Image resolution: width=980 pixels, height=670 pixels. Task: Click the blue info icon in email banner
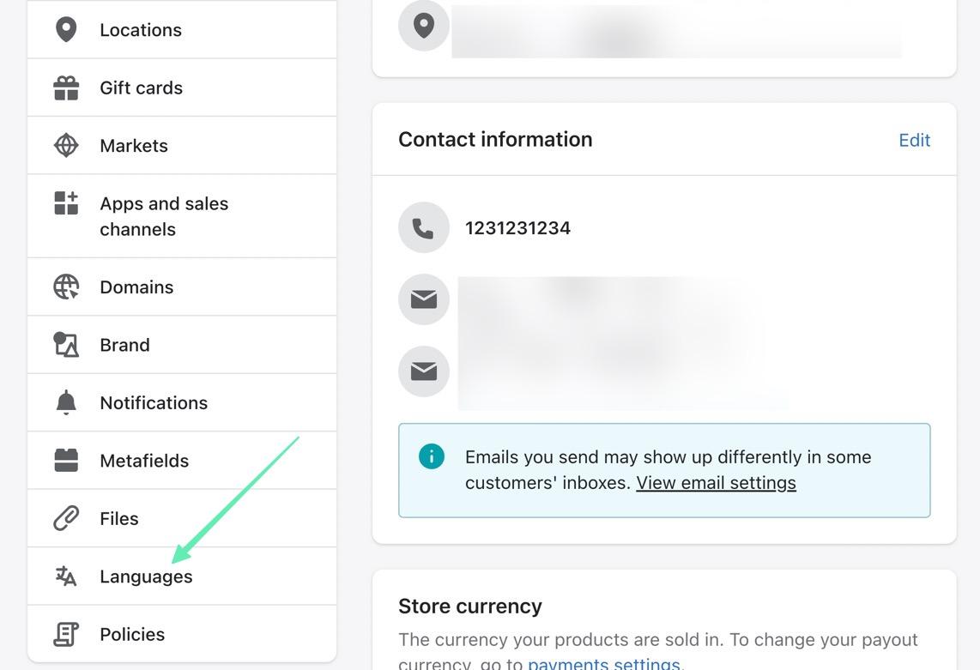click(432, 456)
